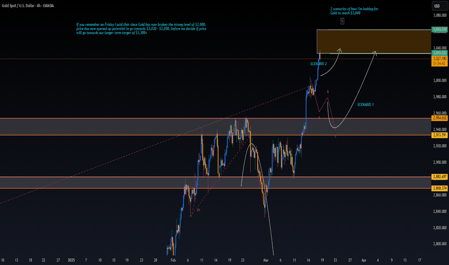This screenshot has width=449, height=265.
Task: Click the '2 scenarios of how I'm looking' note
Action: pos(354,11)
